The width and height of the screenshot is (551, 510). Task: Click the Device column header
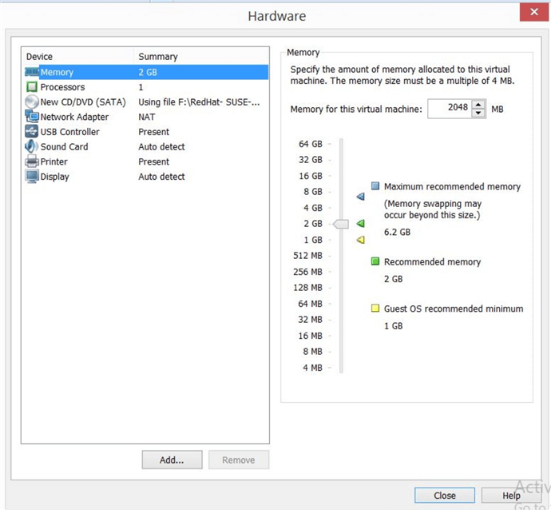pyautogui.click(x=39, y=57)
